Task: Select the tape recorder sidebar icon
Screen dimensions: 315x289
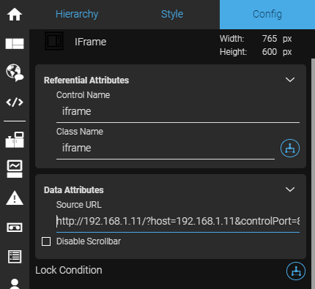Action: click(15, 228)
